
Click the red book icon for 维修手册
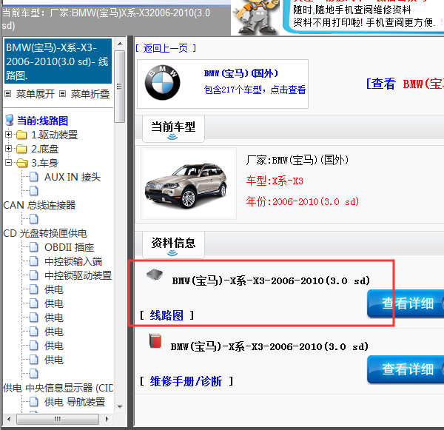pos(155,340)
